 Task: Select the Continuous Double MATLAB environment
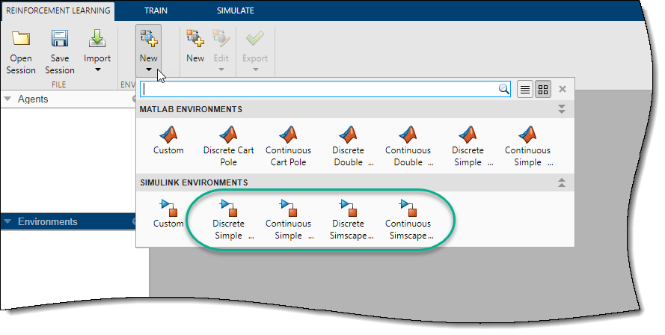click(x=408, y=147)
